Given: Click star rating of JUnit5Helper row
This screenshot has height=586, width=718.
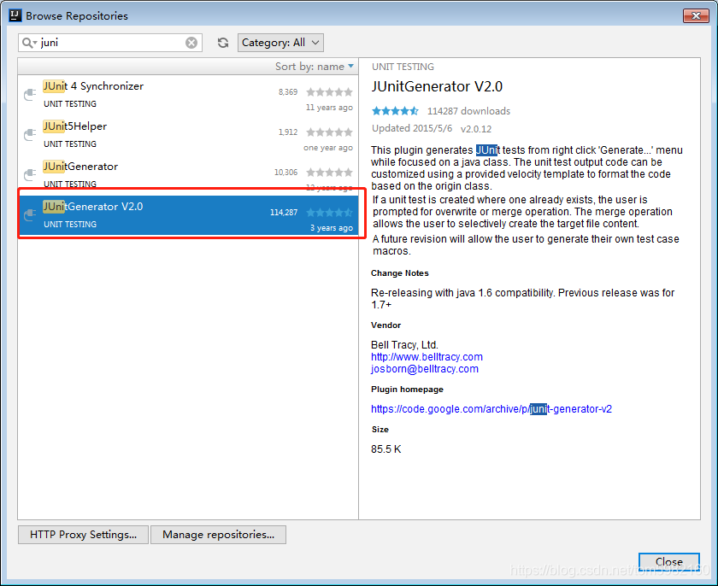Looking at the screenshot, I should (x=329, y=132).
